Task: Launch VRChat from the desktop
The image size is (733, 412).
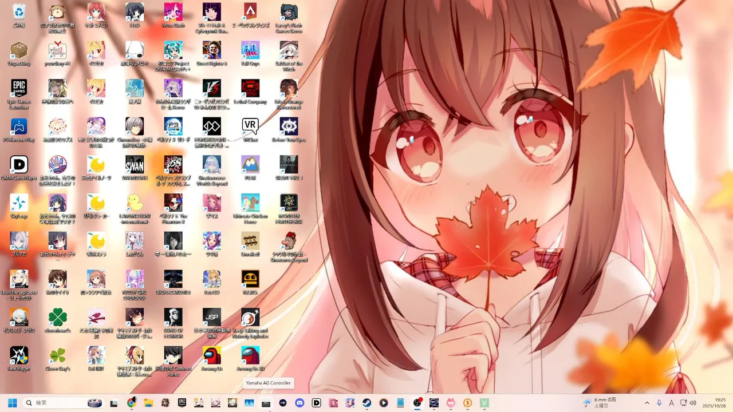Action: click(x=250, y=126)
